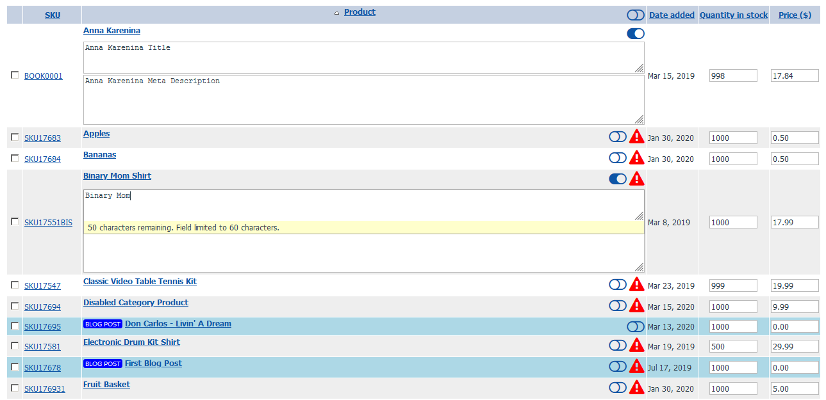Open the Classic Video Table Tennis Kit link

[140, 282]
